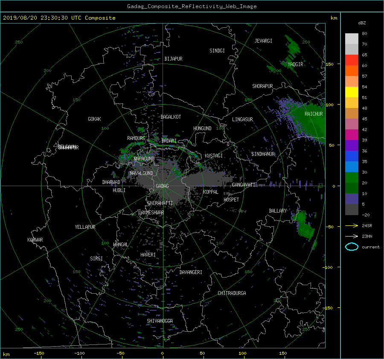This screenshot has width=384, height=359.
Task: Click the HUBLI city label
Action: [119, 190]
